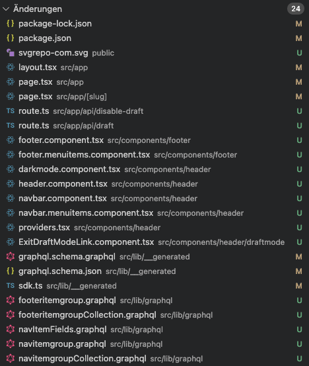Select route.ts under src/app/api/draft
Image resolution: width=309 pixels, height=366 pixels.
154,126
